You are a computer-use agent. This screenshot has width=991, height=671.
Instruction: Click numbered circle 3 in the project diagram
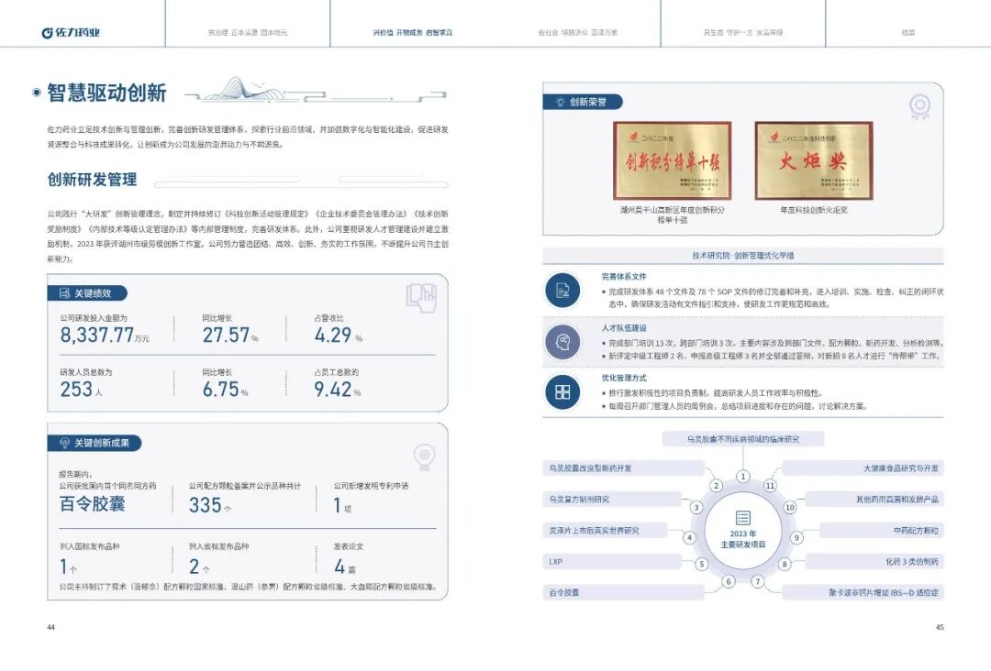(x=696, y=508)
